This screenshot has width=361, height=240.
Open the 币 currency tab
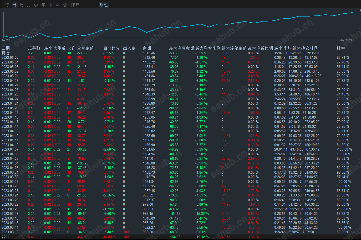point(50,5)
